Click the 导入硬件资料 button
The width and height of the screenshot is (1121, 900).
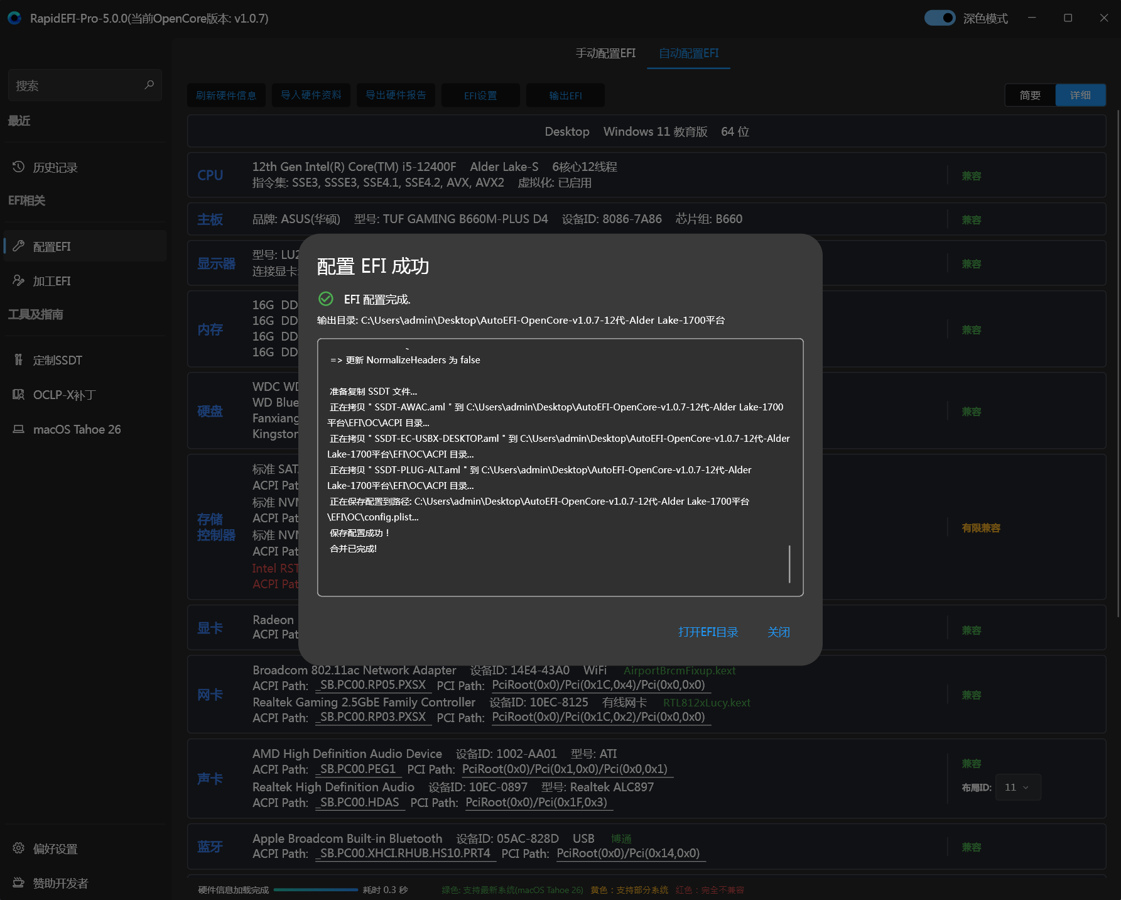311,96
